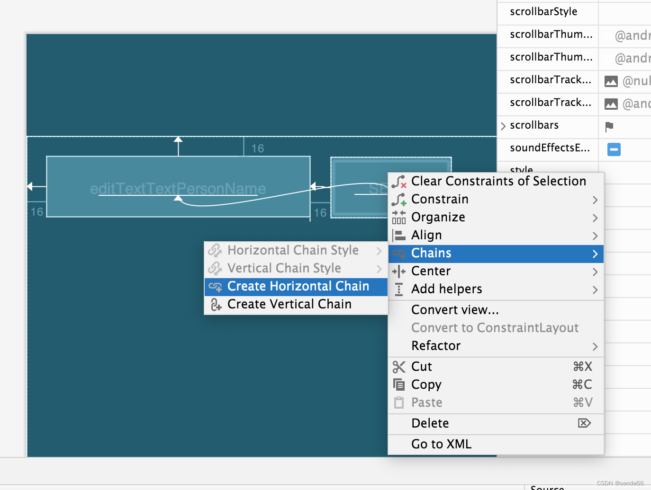
Task: Click the Horizontal Chain Style icon
Action: point(215,250)
